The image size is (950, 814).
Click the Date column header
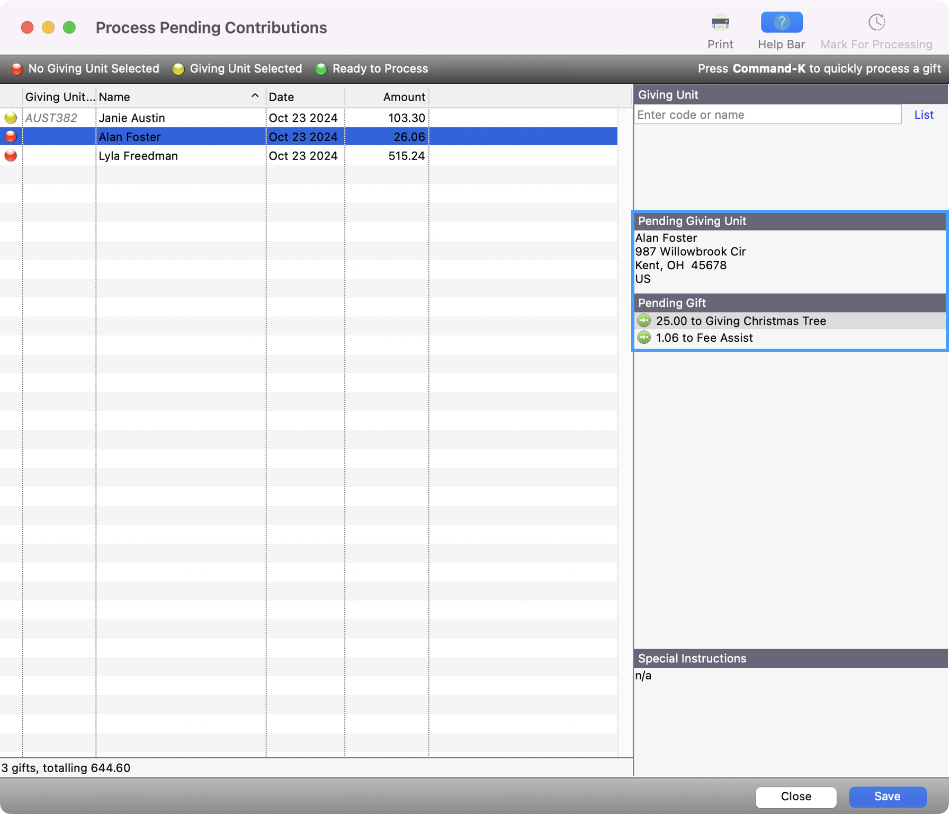pos(304,97)
